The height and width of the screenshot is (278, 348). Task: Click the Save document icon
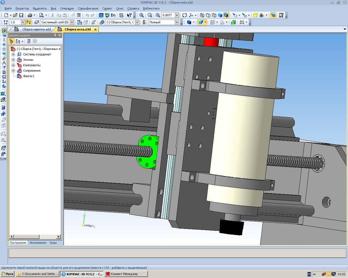[21, 15]
